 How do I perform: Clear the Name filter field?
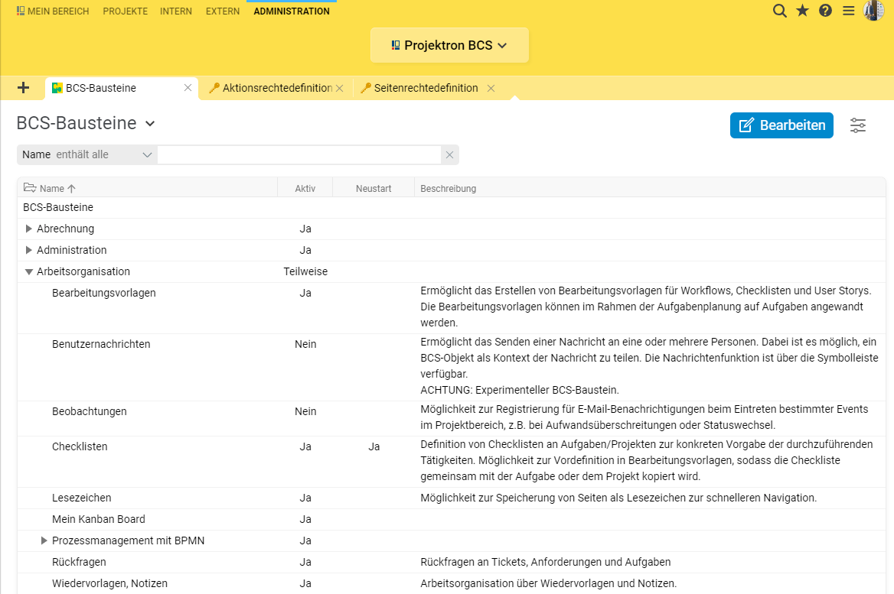click(x=449, y=155)
